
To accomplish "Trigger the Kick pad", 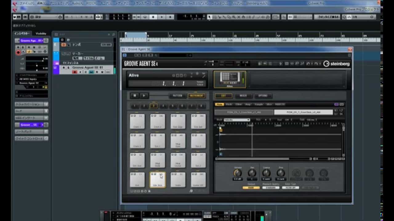I will (137, 180).
